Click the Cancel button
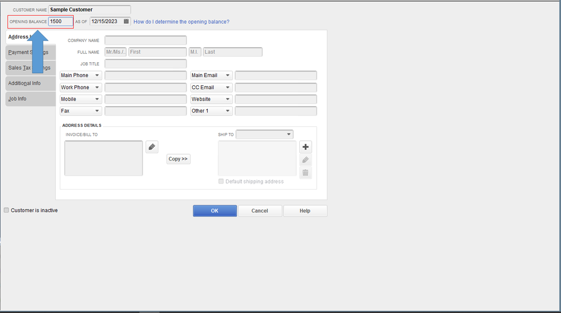This screenshot has width=561, height=313. 260,211
